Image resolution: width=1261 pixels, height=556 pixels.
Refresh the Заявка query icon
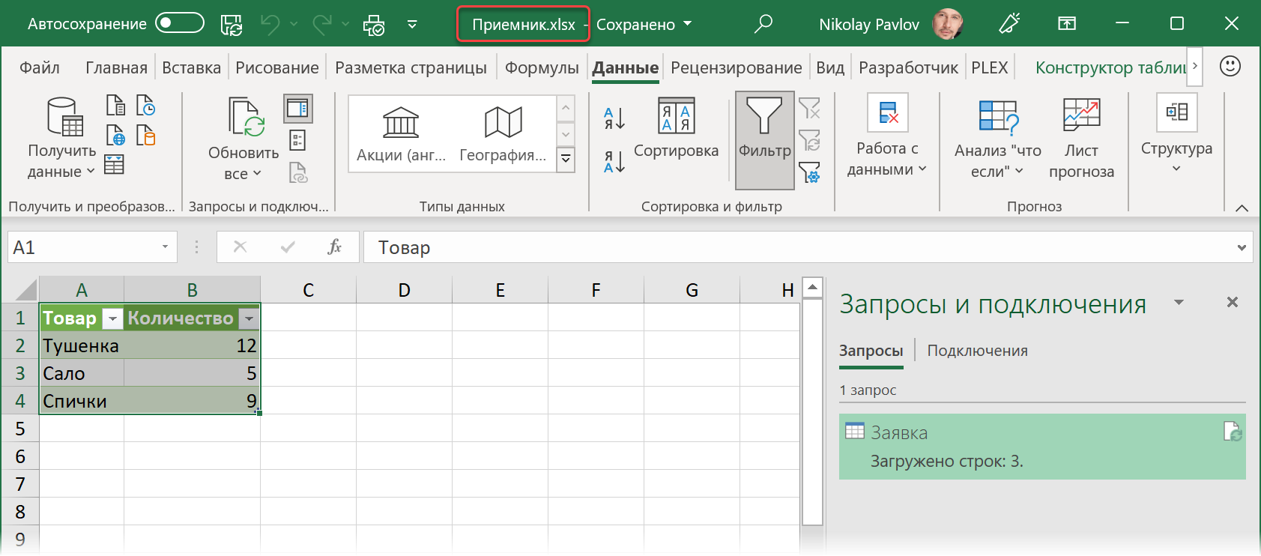click(1233, 431)
